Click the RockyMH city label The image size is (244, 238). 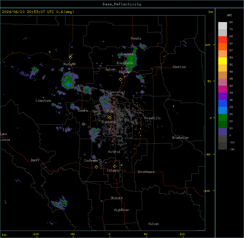click(x=69, y=64)
